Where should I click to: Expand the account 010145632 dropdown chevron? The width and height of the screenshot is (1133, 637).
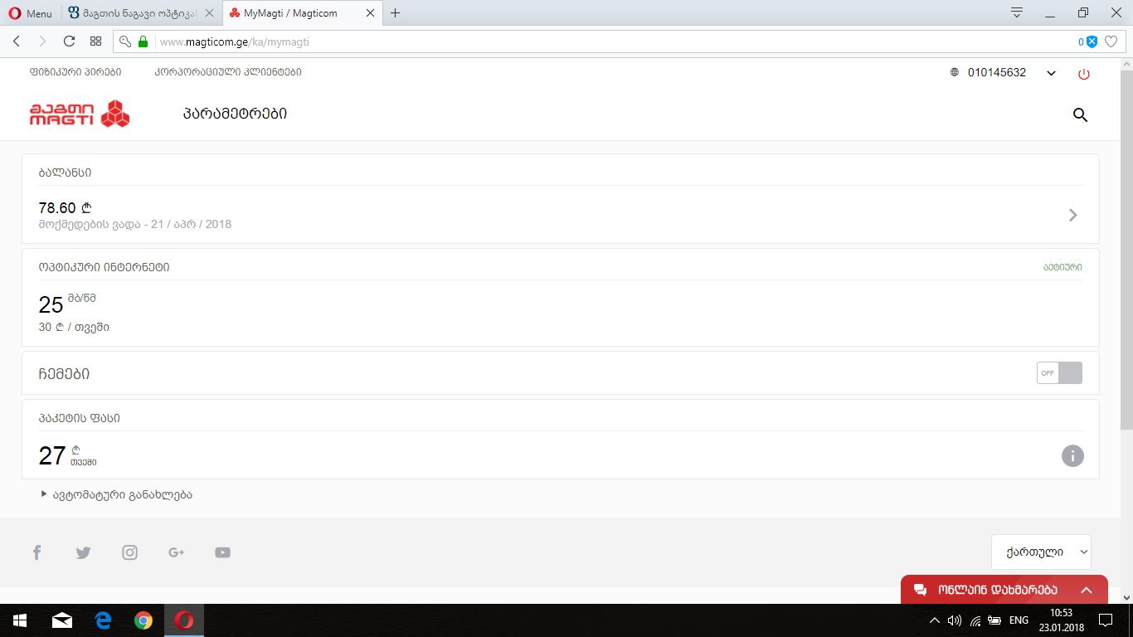tap(1051, 73)
